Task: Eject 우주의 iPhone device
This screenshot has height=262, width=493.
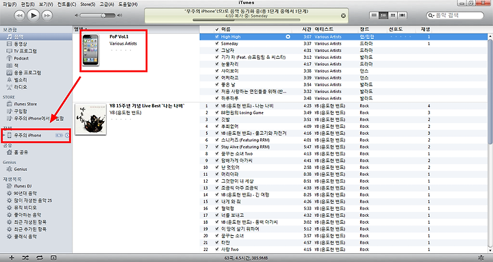Action: [x=67, y=135]
